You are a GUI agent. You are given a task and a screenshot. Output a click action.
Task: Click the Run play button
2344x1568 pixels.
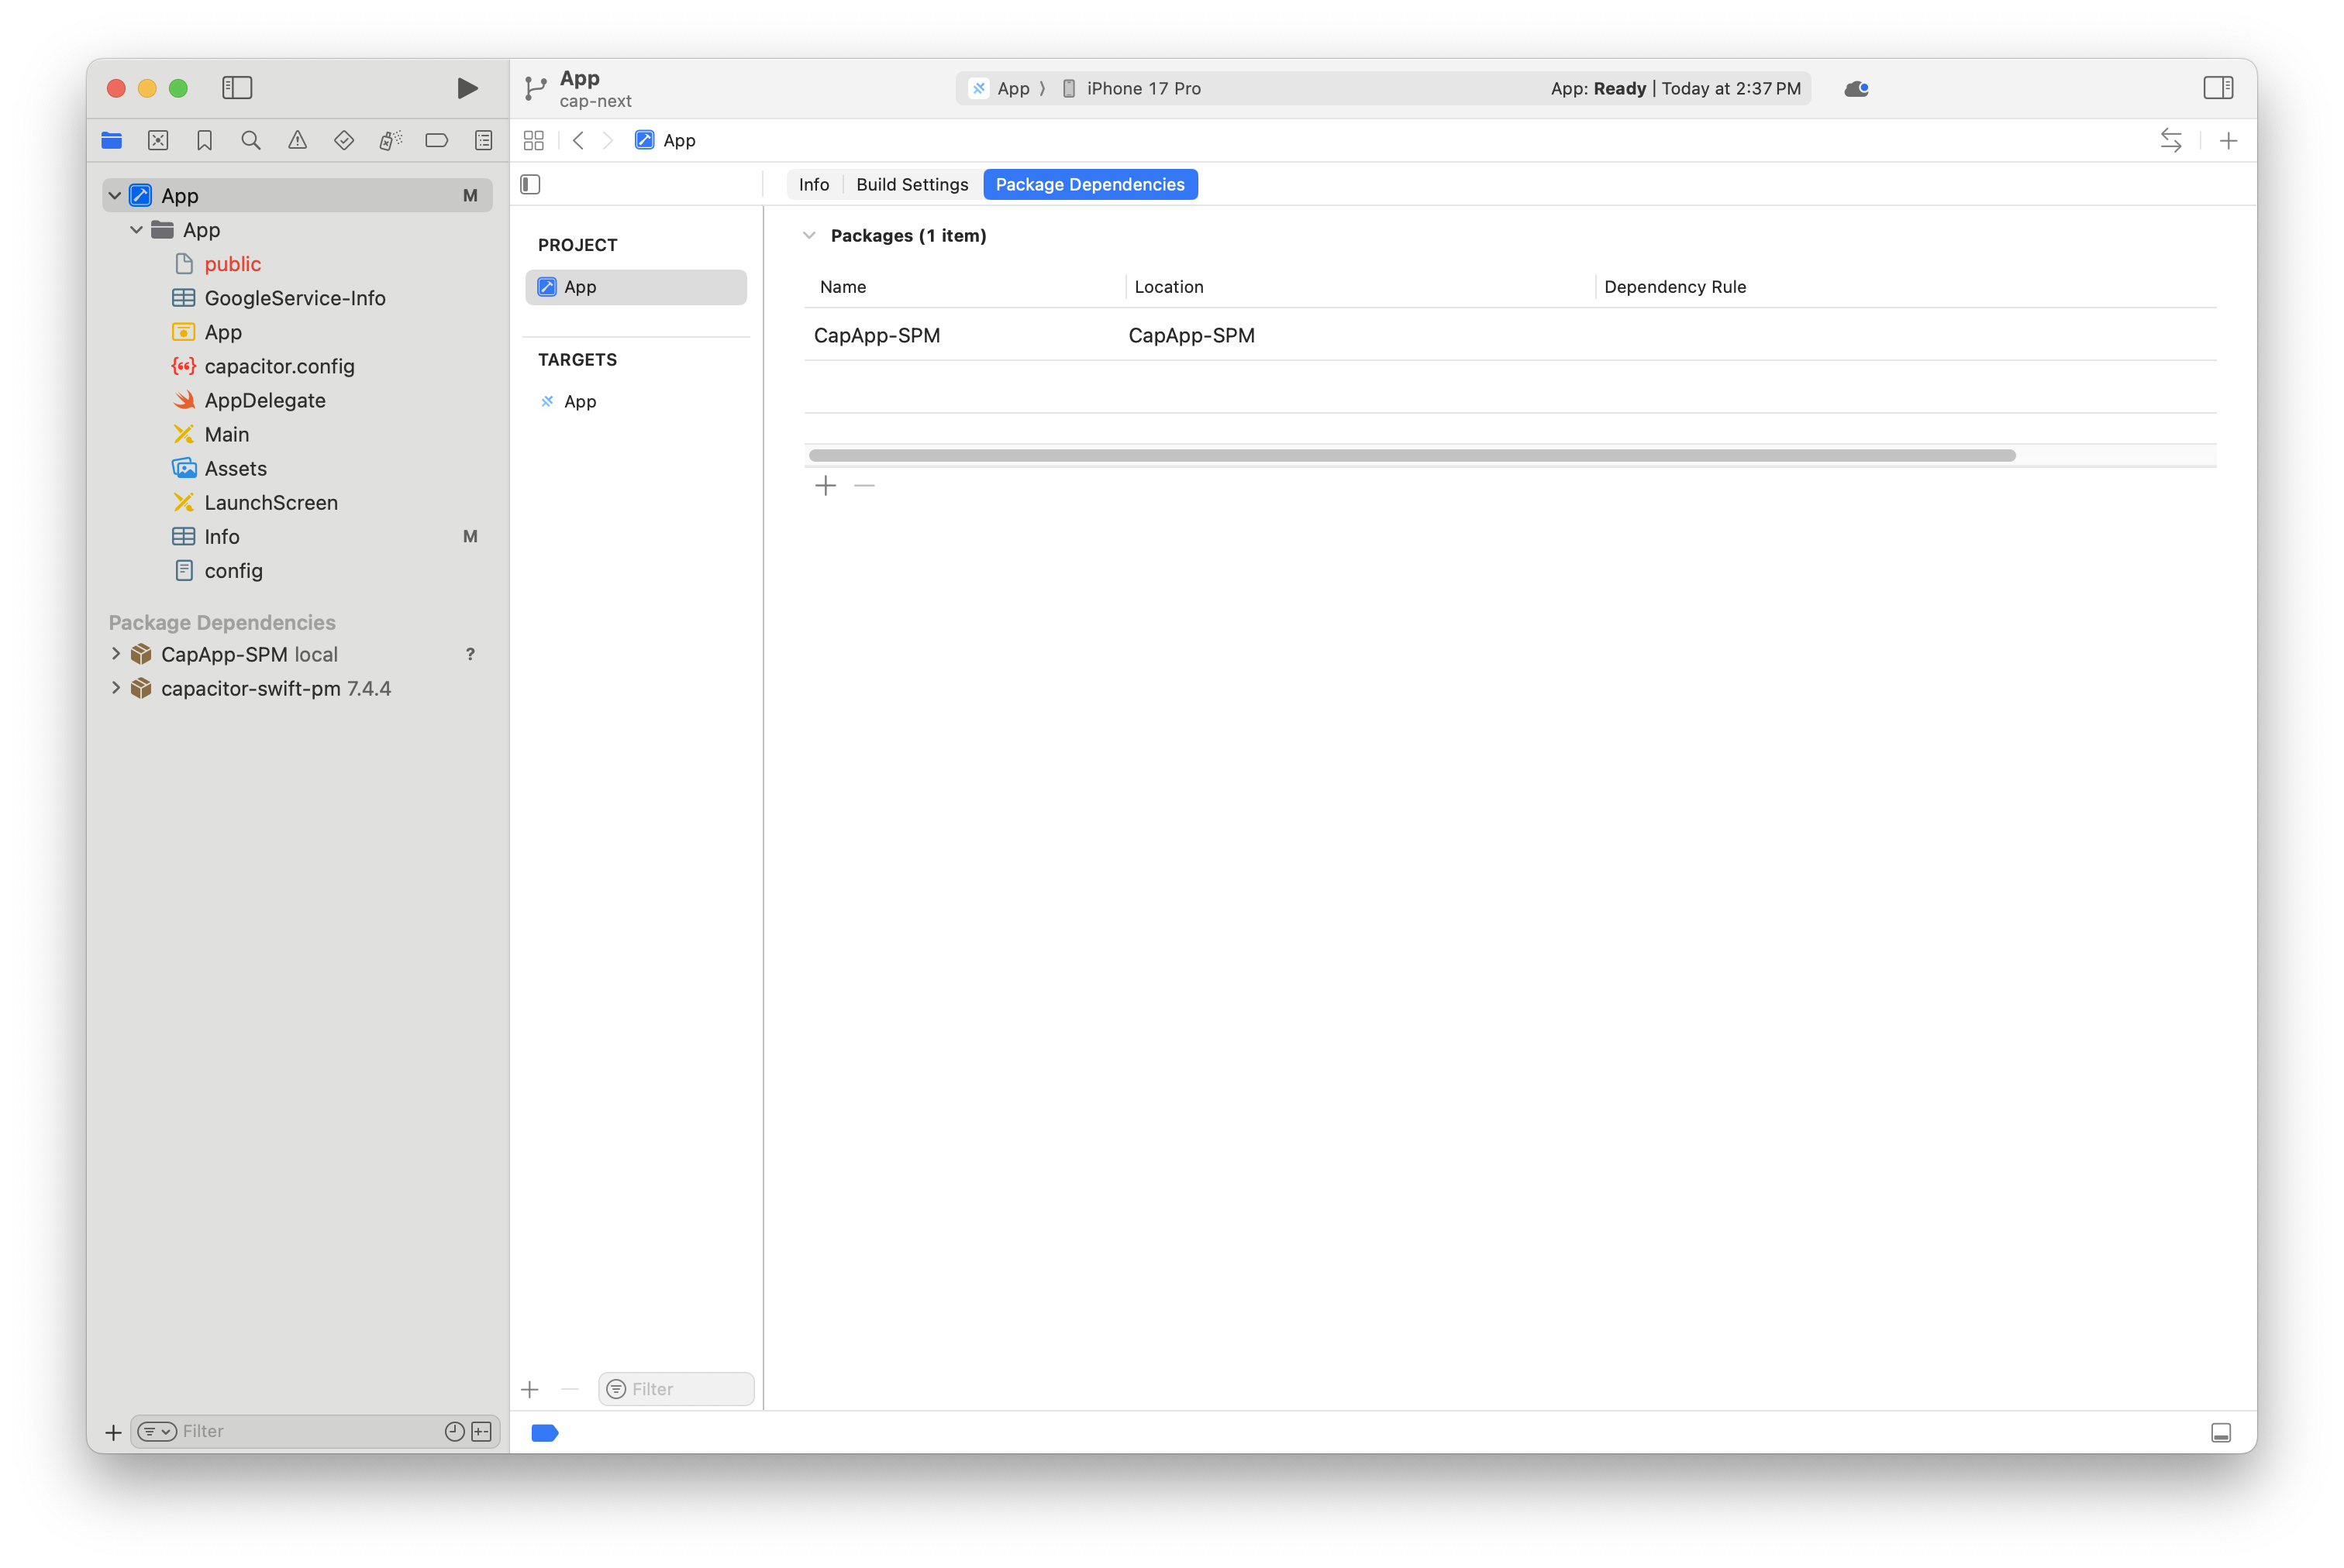tap(466, 88)
